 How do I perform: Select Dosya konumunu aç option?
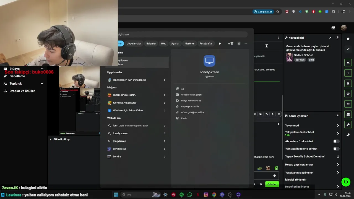click(191, 101)
